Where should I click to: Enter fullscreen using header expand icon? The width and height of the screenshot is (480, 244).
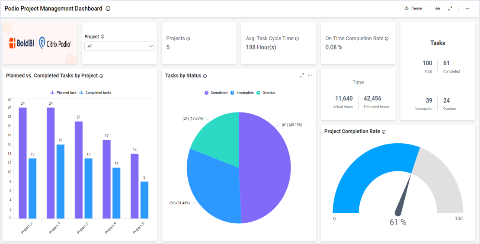point(450,9)
